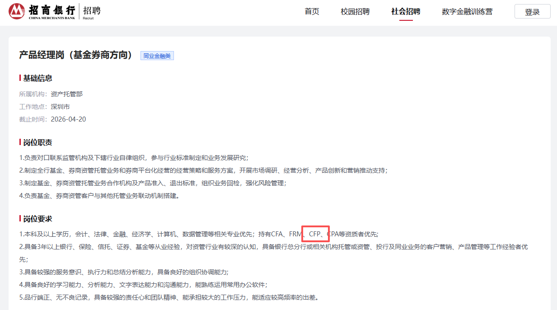
Task: Go to the 首页 nav item
Action: coord(312,12)
